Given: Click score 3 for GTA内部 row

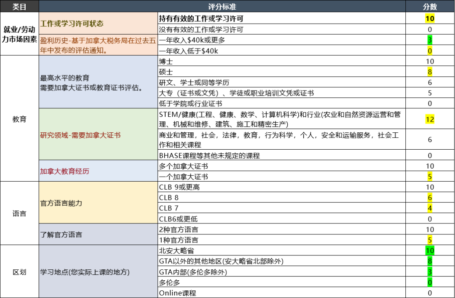Looking at the screenshot, I should [430, 271].
